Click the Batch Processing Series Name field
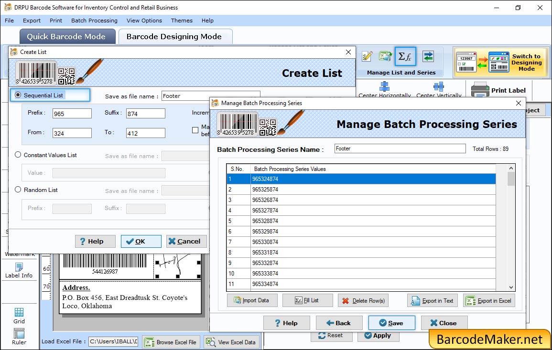The width and height of the screenshot is (552, 350). [x=400, y=148]
